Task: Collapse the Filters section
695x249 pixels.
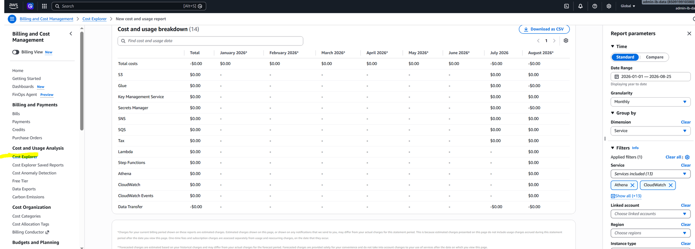Action: [x=613, y=148]
